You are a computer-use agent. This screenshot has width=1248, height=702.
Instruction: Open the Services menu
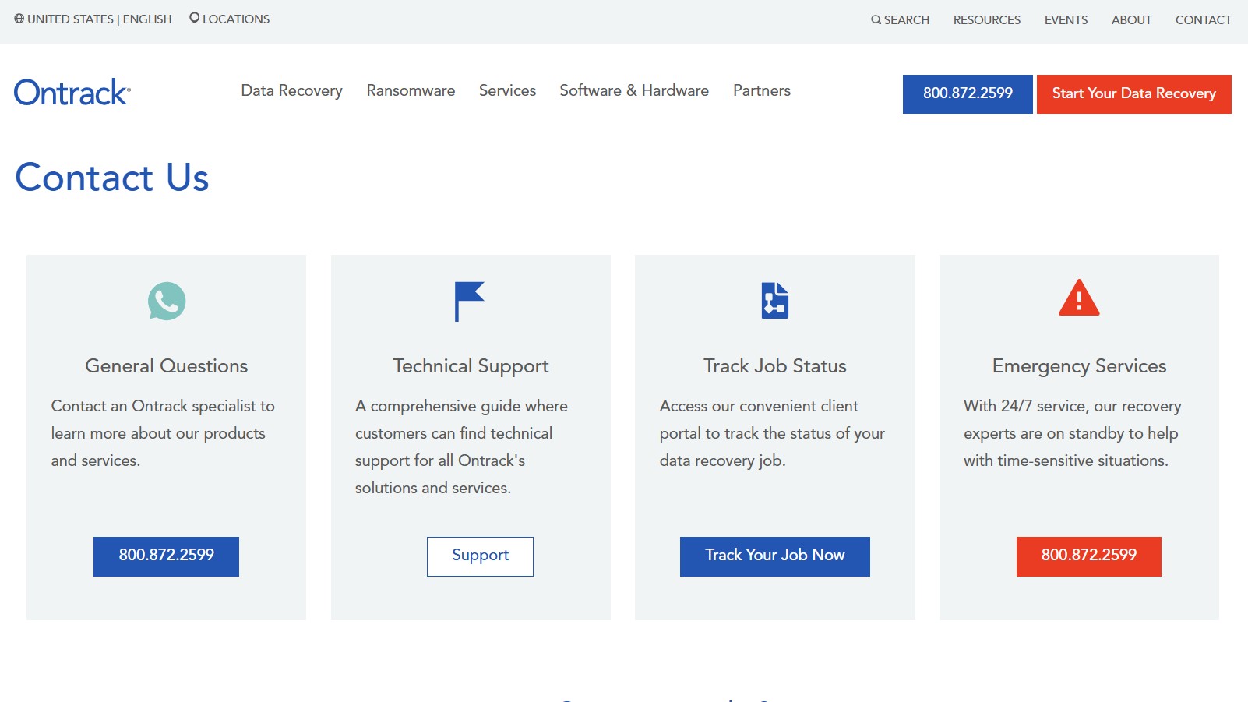pos(507,91)
